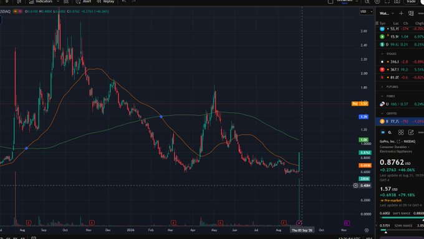Screen dimensions: 424x239
Task: Create an Alert from toolbar
Action: (x=84, y=2)
